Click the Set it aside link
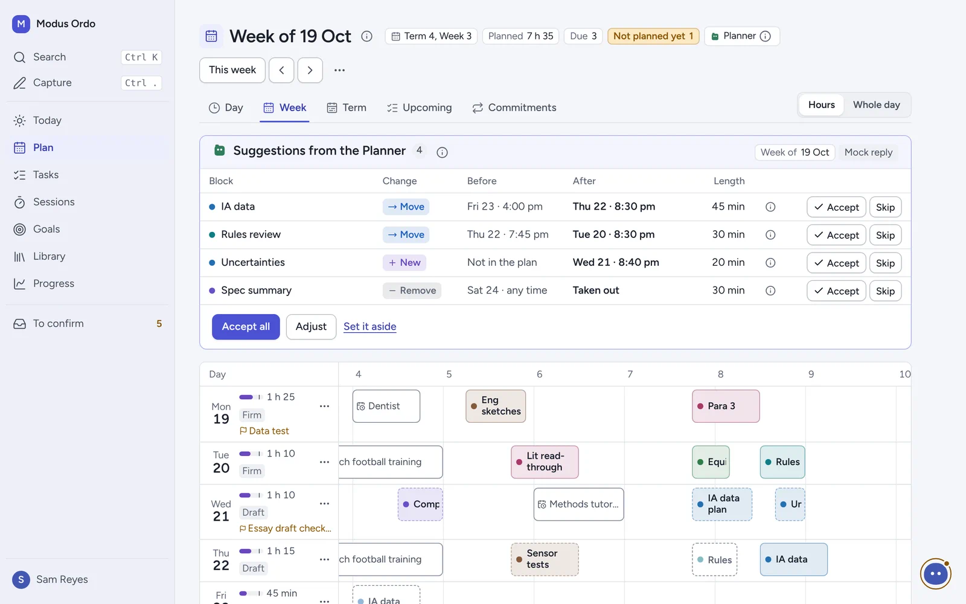Screen dimensions: 966x604 [370, 327]
